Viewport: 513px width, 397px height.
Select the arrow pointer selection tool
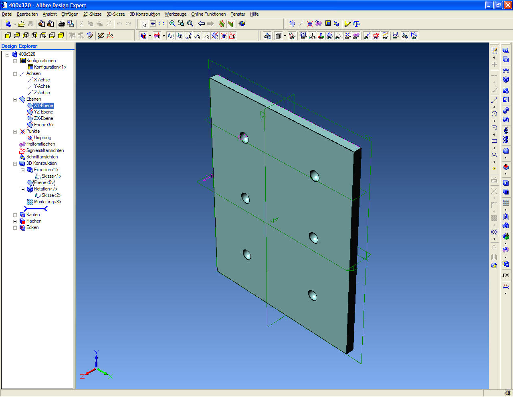coord(144,24)
